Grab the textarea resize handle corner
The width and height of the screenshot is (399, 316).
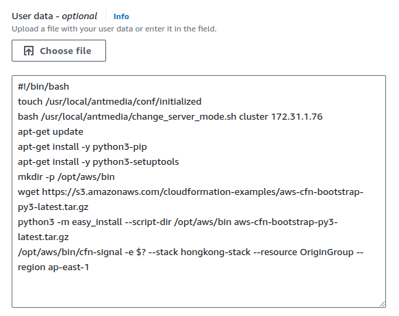pos(382,304)
